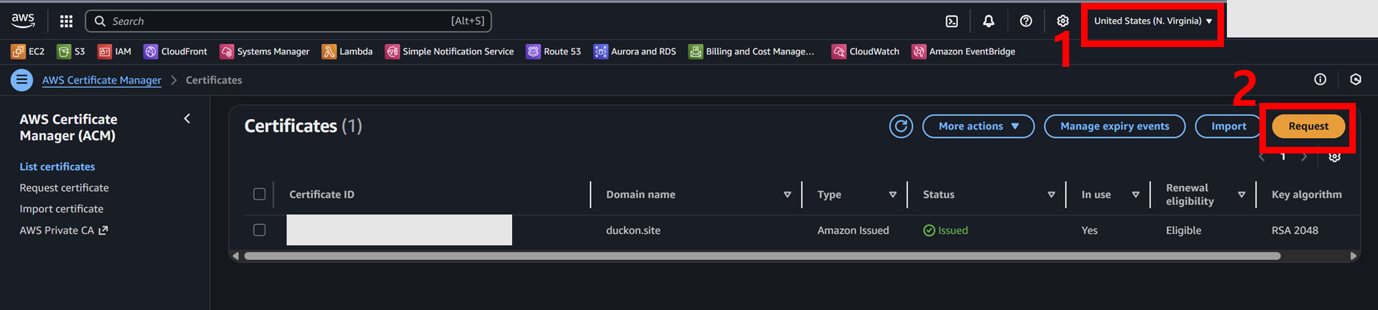Click the RSA 2048 key algorithm cell
The width and height of the screenshot is (1378, 310).
click(1295, 230)
